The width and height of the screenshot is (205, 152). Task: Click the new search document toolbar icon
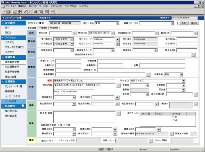pyautogui.click(x=15, y=12)
